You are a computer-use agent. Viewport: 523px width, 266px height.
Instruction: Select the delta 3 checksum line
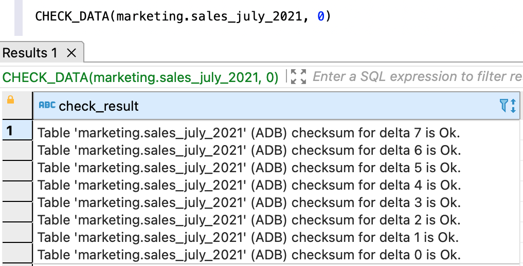[248, 203]
